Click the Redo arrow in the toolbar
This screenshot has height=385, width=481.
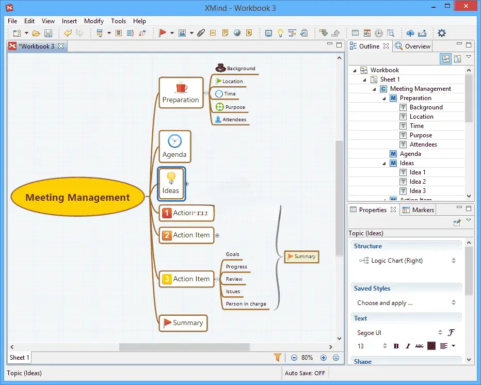[79, 33]
